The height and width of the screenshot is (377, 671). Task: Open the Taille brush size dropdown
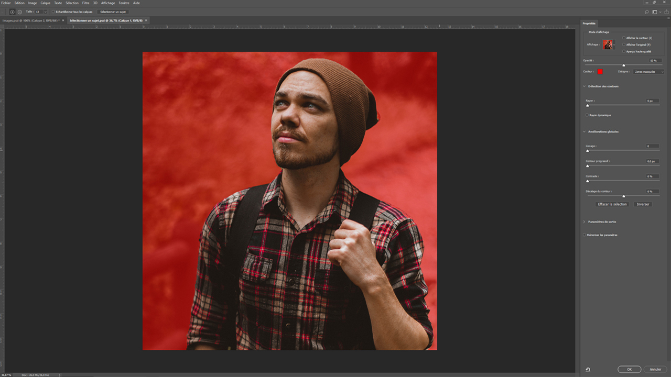[x=45, y=12]
